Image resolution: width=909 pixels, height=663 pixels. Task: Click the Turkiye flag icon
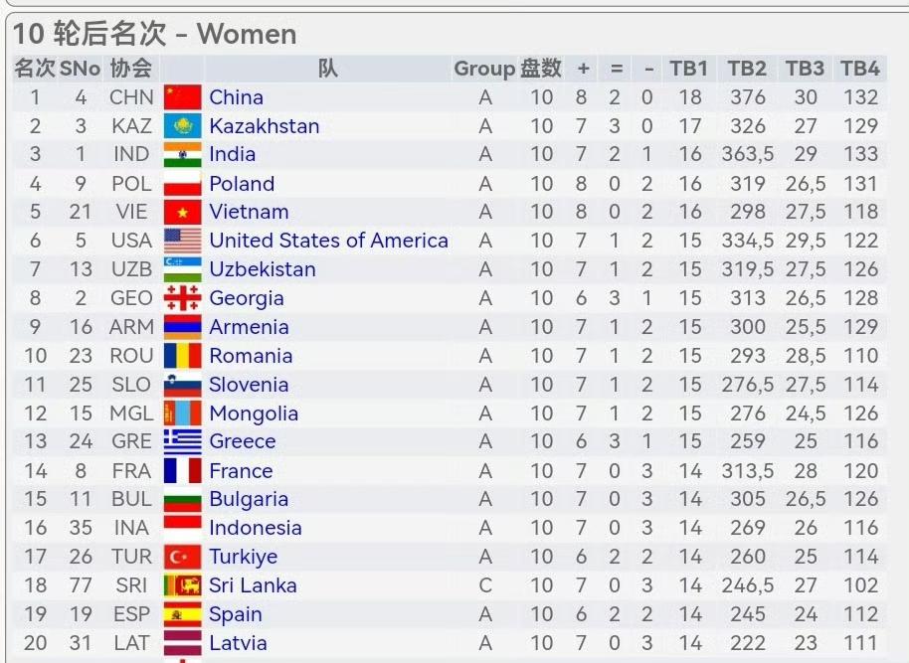pyautogui.click(x=183, y=557)
